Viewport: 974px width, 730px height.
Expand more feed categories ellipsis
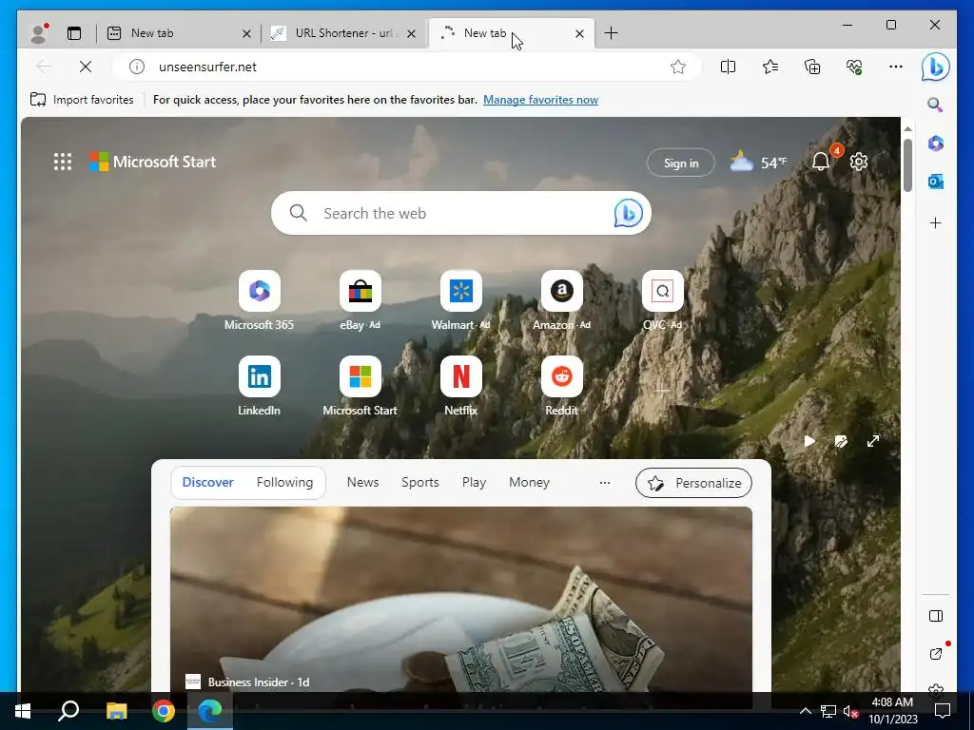[x=604, y=482]
